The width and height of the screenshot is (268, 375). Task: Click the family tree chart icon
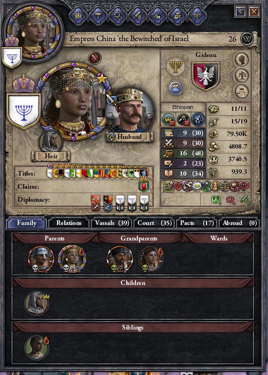[x=241, y=91]
